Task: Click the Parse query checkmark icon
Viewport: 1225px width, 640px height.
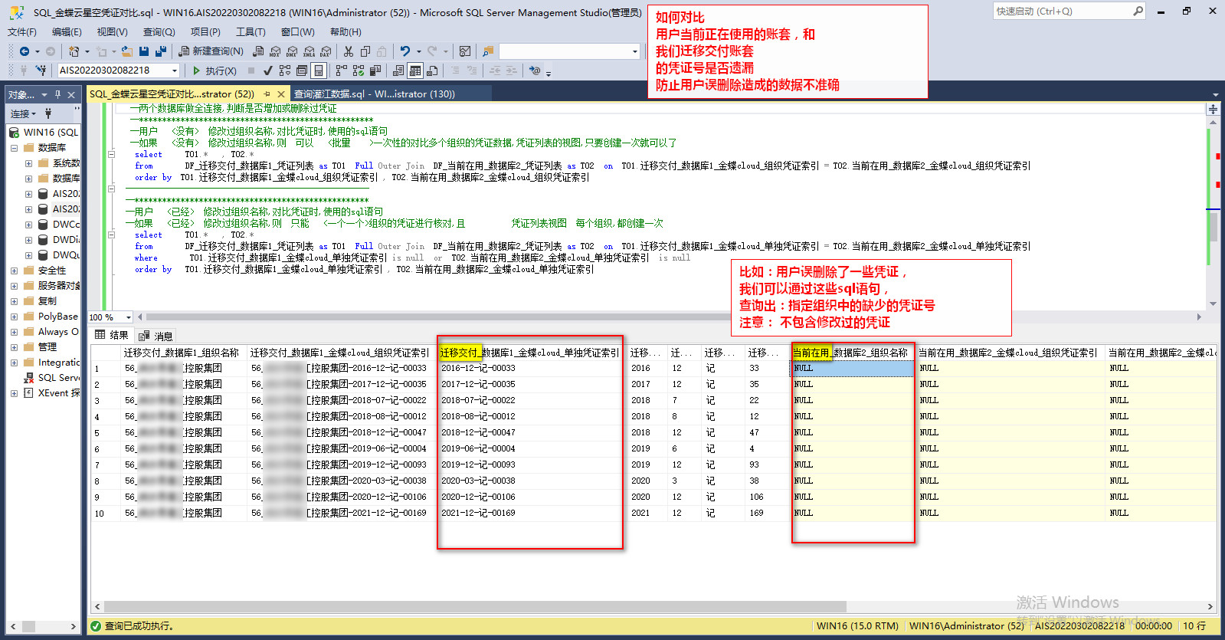Action: [x=267, y=71]
